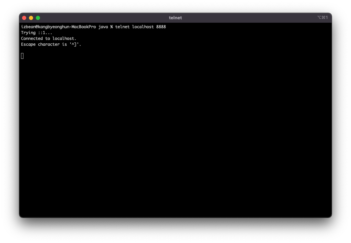Click the 'Connected to localhost.' line

pos(49,39)
